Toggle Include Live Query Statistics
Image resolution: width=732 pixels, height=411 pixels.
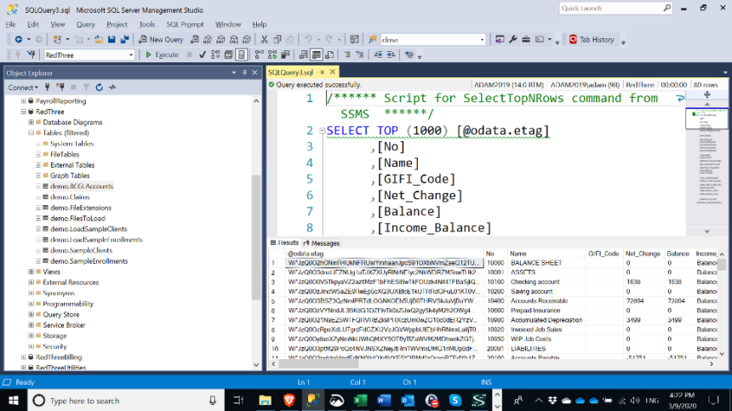click(272, 55)
